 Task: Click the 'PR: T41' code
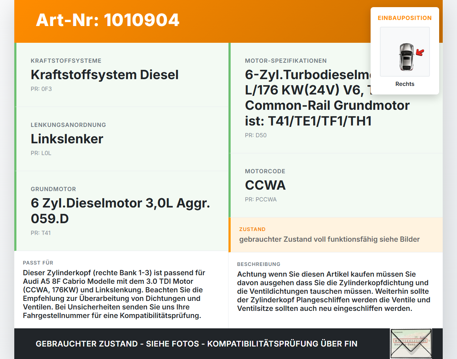41,233
